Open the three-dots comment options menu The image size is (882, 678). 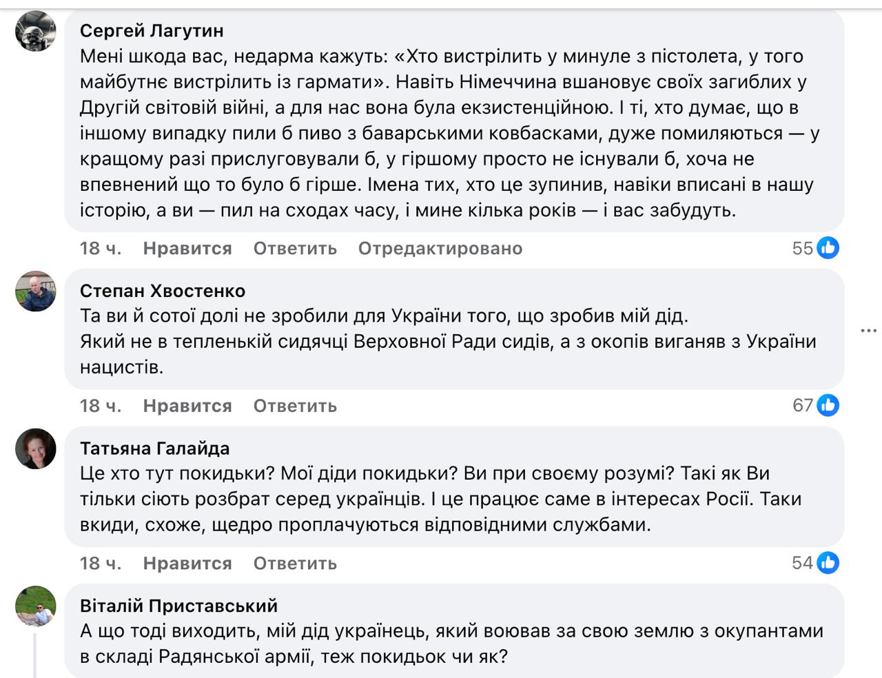[868, 331]
